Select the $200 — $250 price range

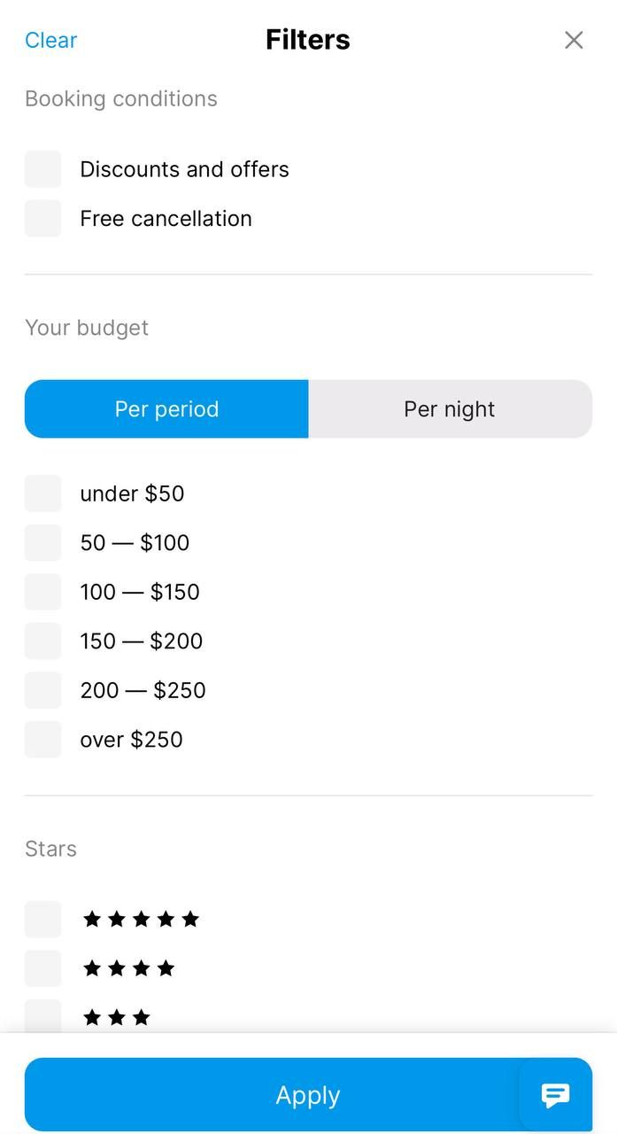42,690
